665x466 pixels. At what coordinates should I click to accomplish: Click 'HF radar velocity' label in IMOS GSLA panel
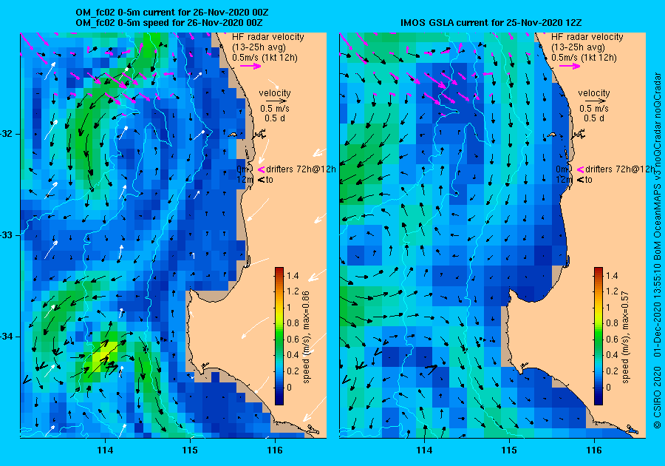coord(587,37)
